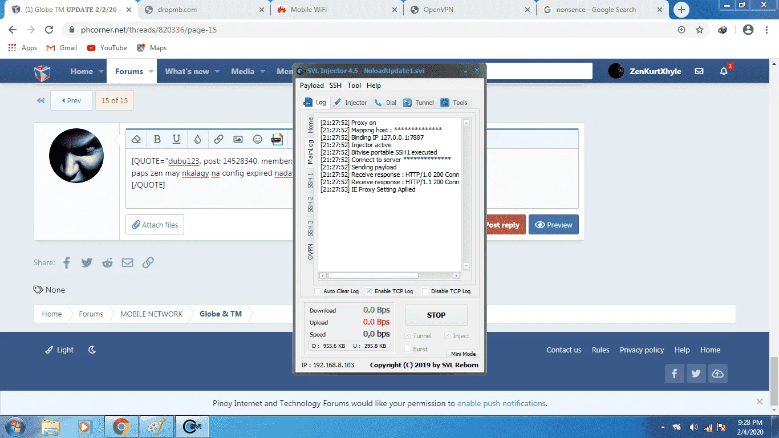Open Paint from Windows taskbar

(156, 427)
